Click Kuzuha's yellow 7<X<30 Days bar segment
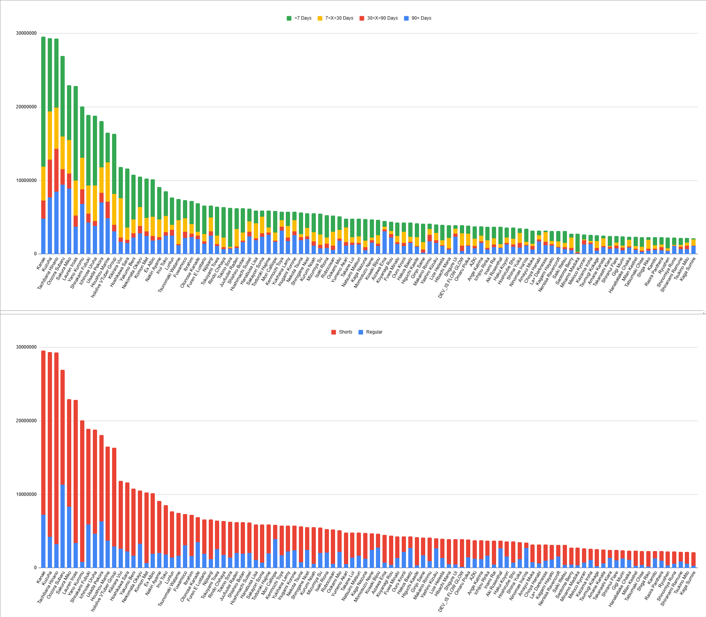Viewport: 706px width, 617px height. tap(50, 135)
